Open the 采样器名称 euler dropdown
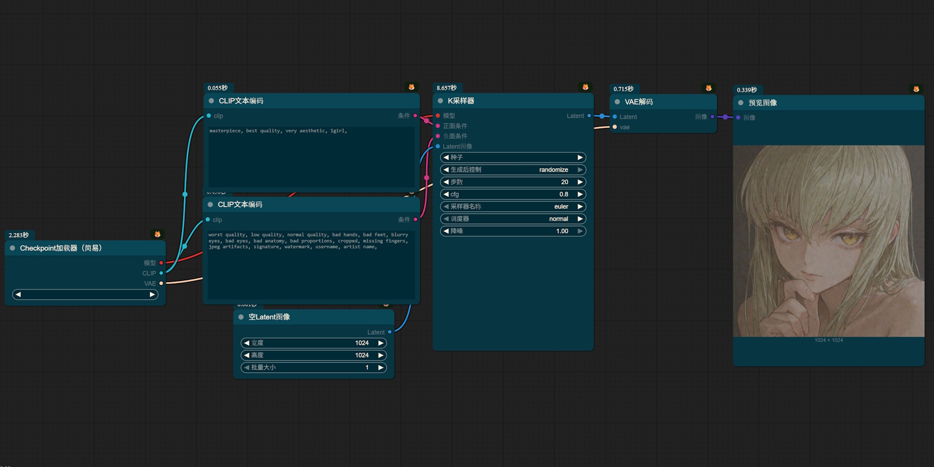Viewport: 934px width, 467px height. tap(513, 207)
